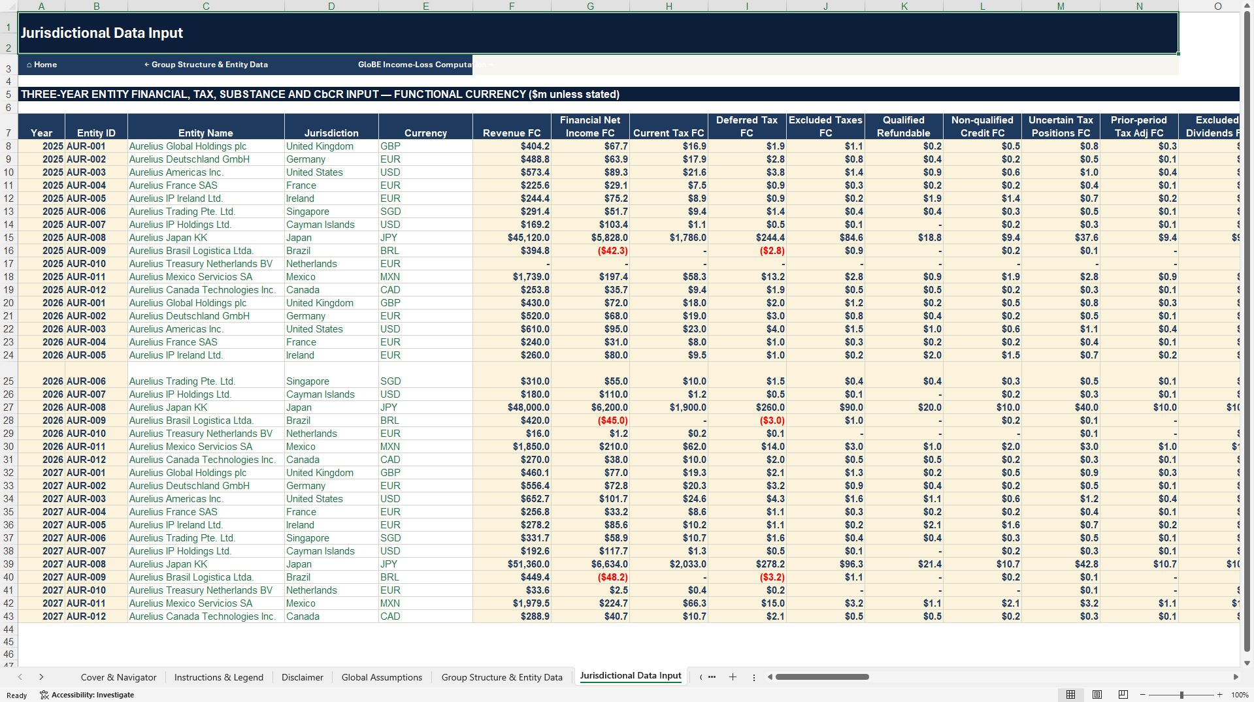This screenshot has width=1254, height=702.
Task: Click the more sheets ellipsis button
Action: [712, 677]
